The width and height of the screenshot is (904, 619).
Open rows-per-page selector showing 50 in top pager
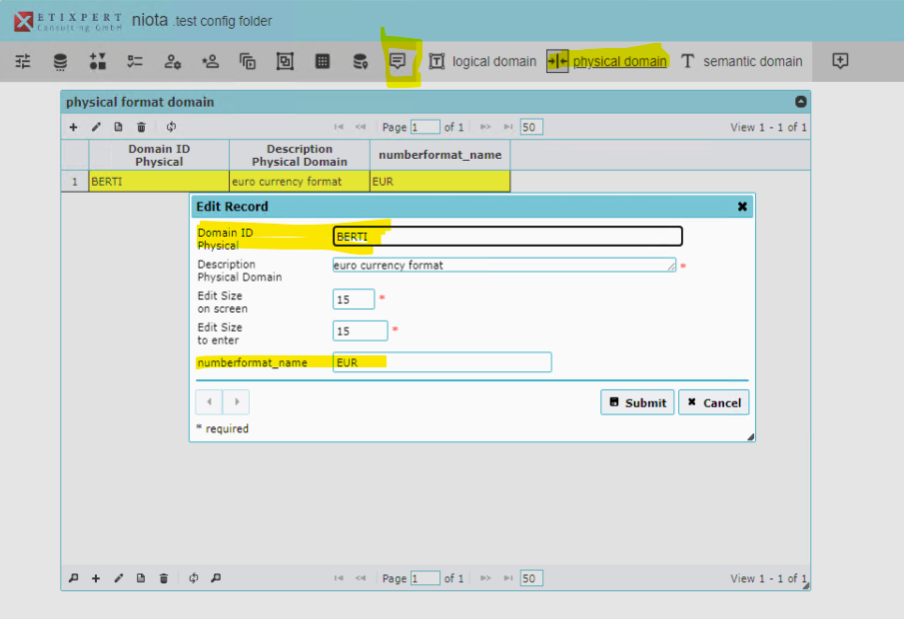pos(531,127)
